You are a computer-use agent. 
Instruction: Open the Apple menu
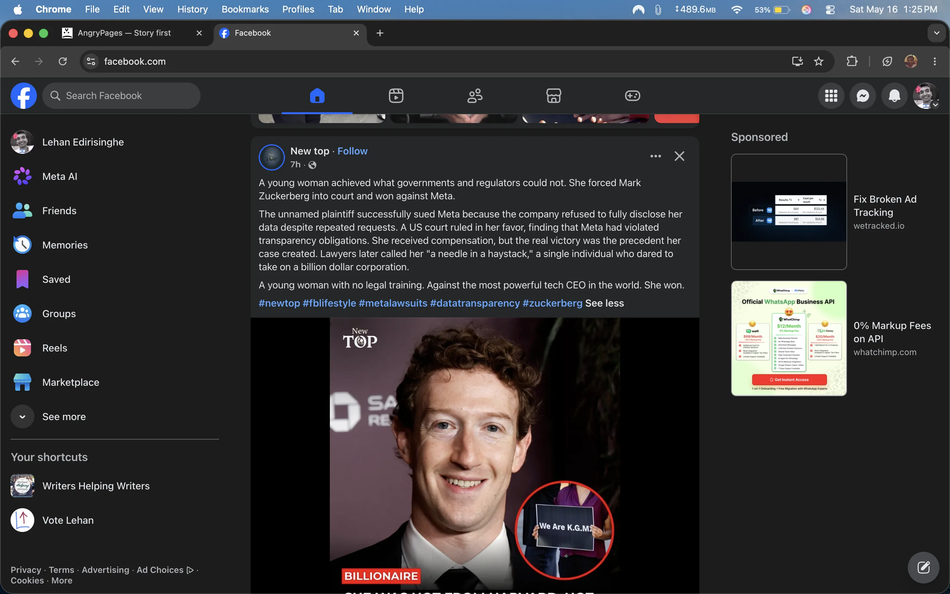(x=18, y=10)
